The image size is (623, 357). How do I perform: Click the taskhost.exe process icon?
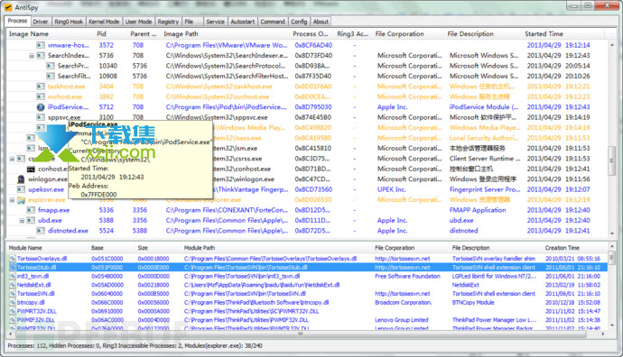point(41,87)
